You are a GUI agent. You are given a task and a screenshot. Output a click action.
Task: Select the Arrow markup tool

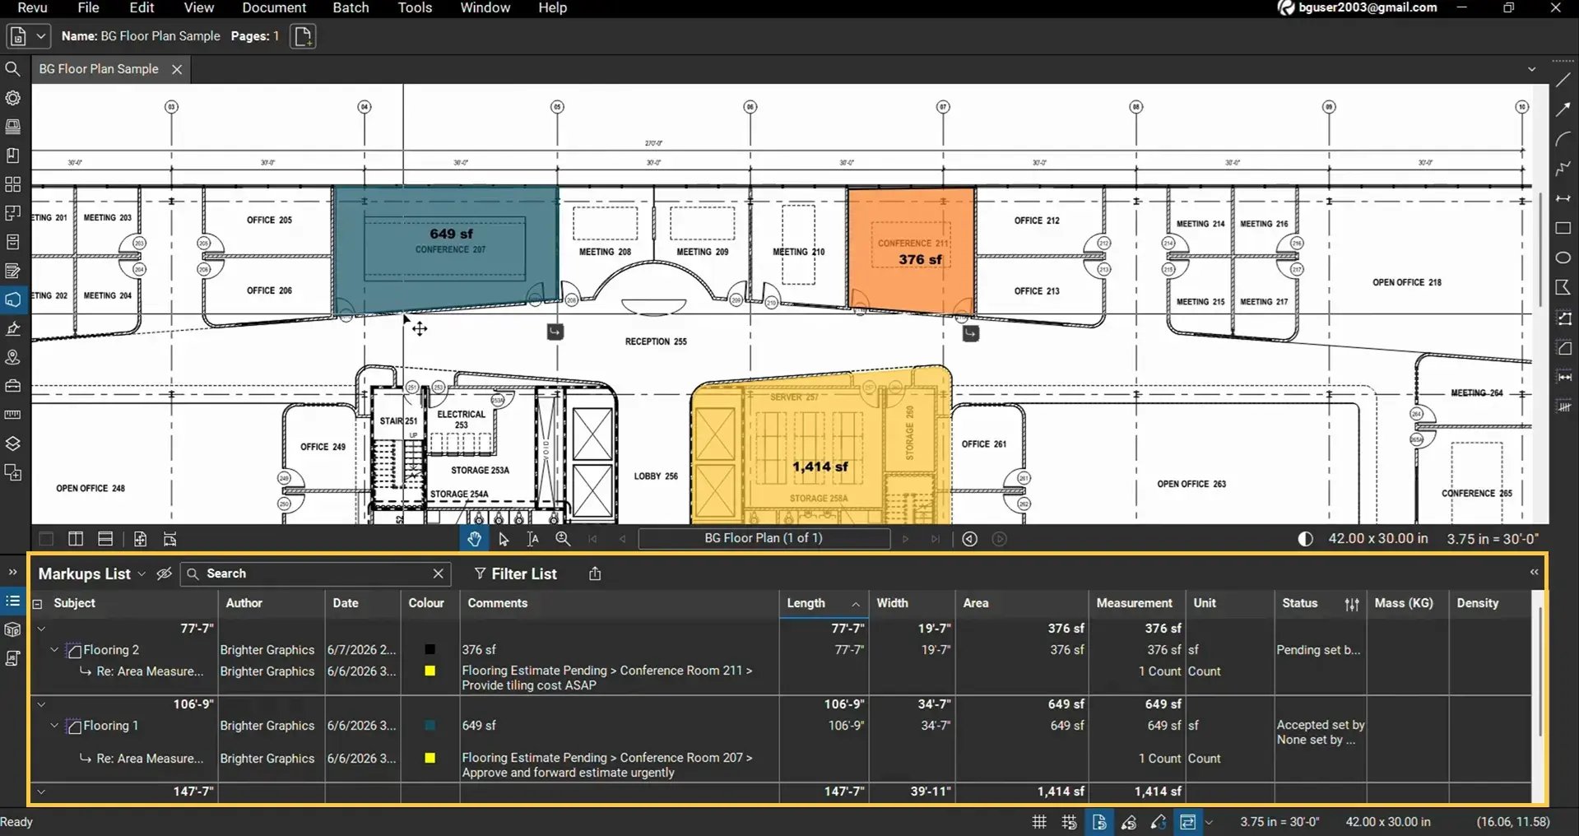click(x=1563, y=109)
